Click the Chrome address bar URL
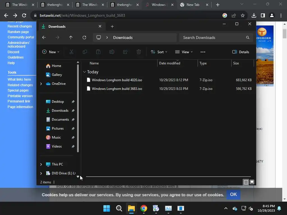287x215 pixels. (82, 16)
